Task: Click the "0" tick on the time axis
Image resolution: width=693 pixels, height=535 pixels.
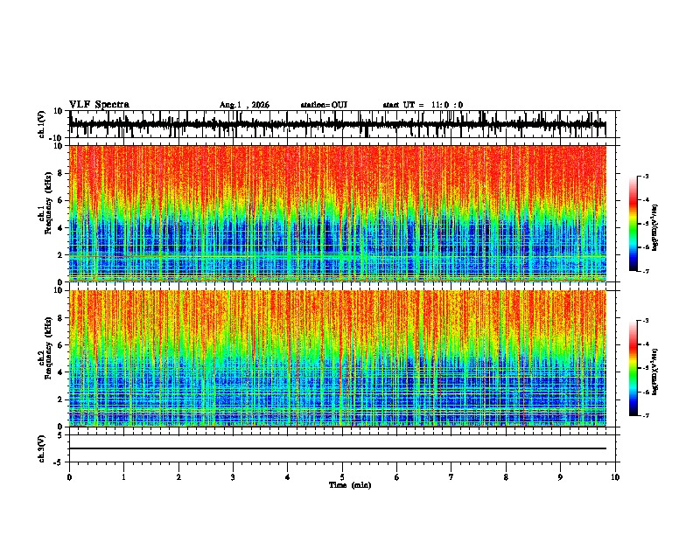Action: tap(69, 477)
